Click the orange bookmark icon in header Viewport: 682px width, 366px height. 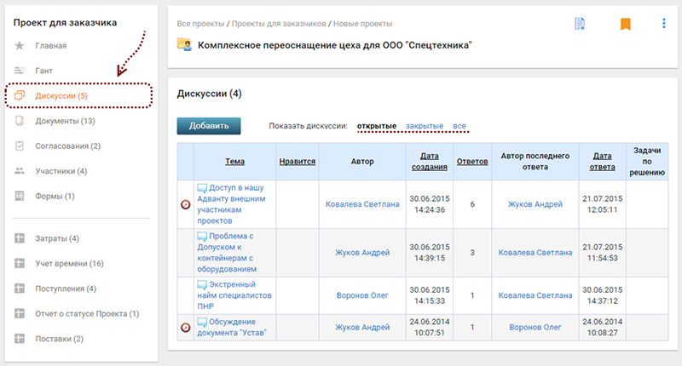[x=625, y=24]
